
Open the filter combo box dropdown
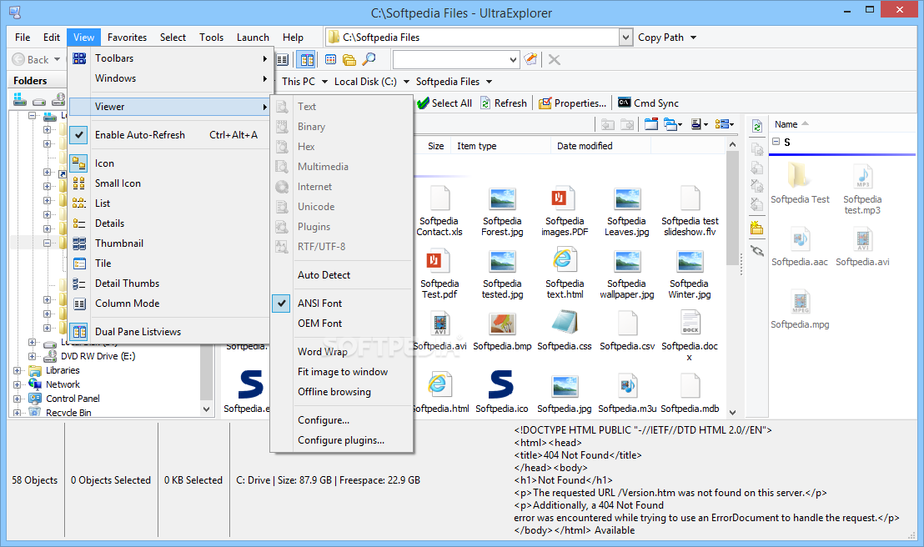click(513, 59)
